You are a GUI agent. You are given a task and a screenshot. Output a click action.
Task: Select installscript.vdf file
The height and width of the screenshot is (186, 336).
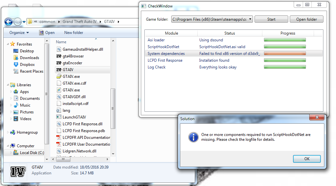(75, 104)
